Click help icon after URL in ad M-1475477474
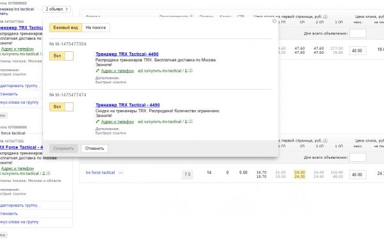384x242 pixels. 191,122
